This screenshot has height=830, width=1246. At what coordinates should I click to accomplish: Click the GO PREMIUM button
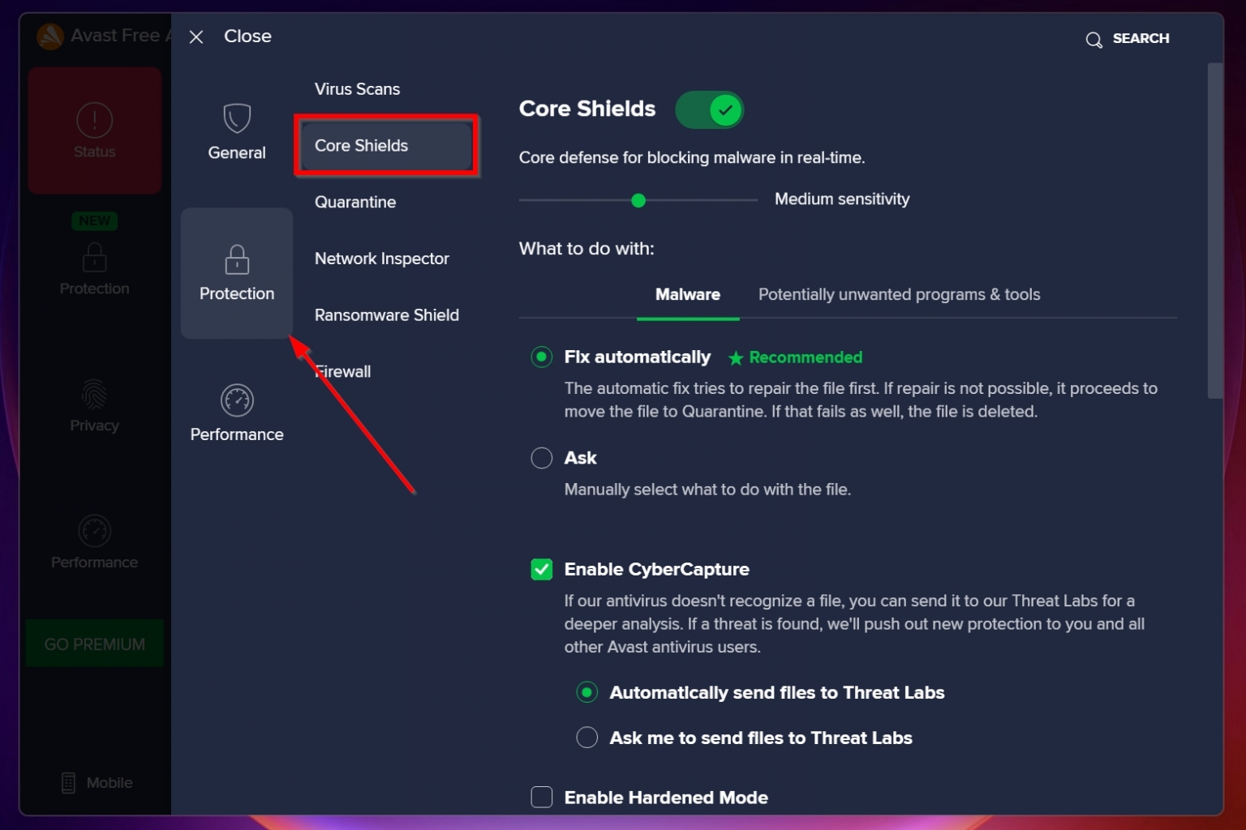click(x=94, y=643)
